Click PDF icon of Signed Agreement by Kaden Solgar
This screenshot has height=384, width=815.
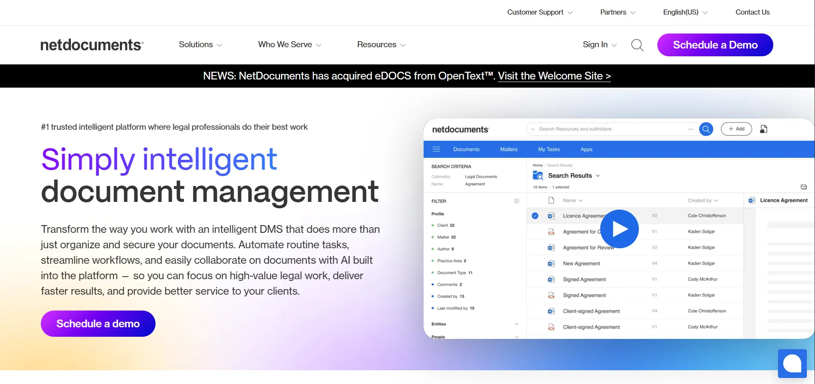551,295
